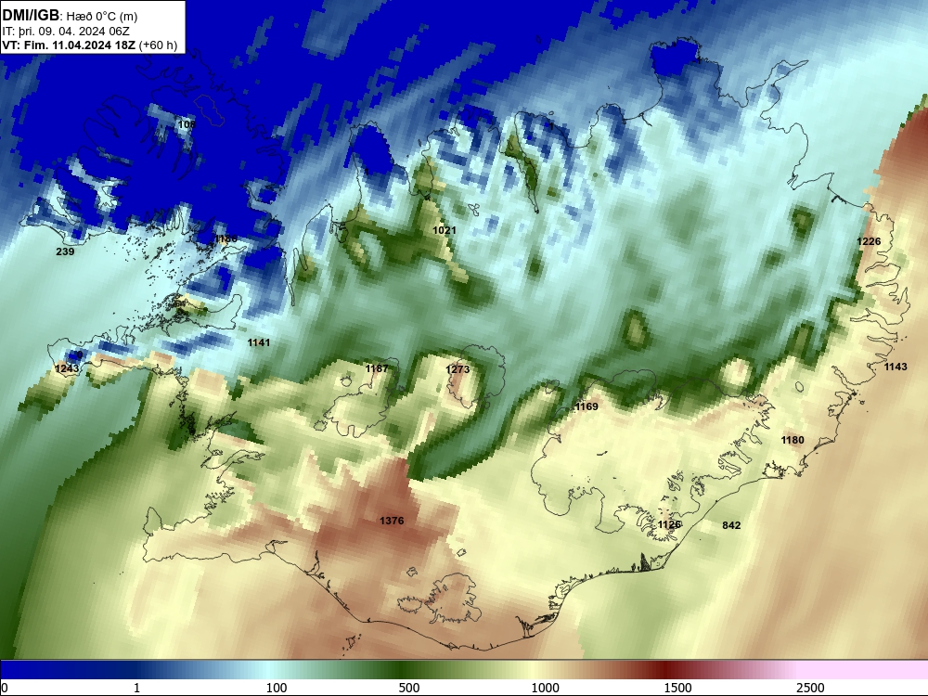Click the 1180 value on the map
The height and width of the screenshot is (696, 928).
coord(793,440)
